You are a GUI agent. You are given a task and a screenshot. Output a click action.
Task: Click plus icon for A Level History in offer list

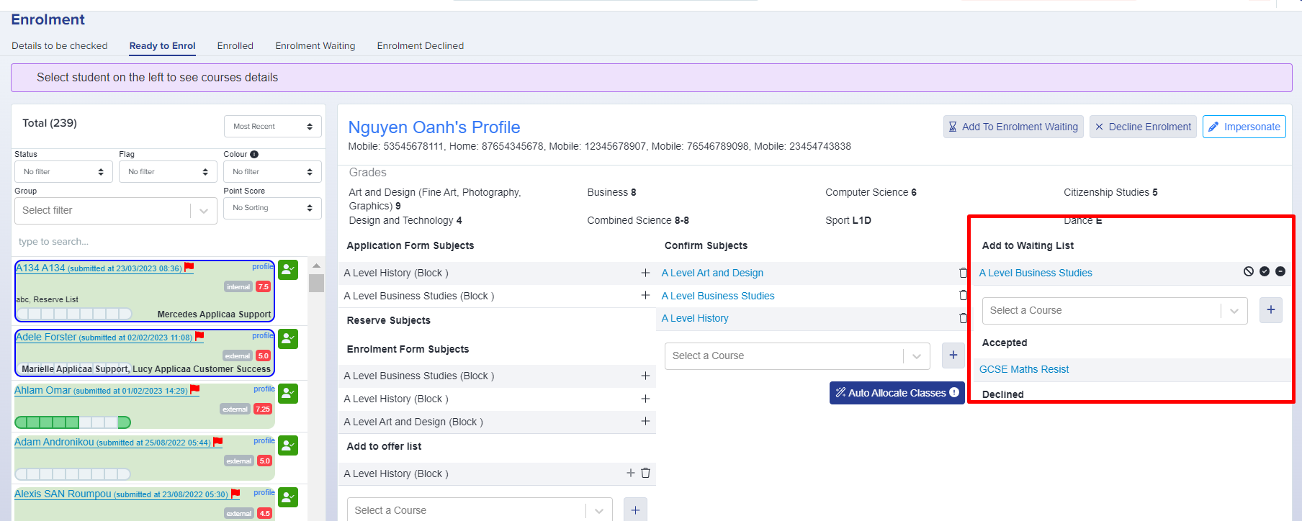coord(631,473)
